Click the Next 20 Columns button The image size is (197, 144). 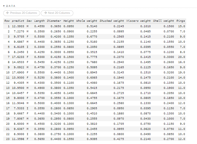tap(57, 13)
